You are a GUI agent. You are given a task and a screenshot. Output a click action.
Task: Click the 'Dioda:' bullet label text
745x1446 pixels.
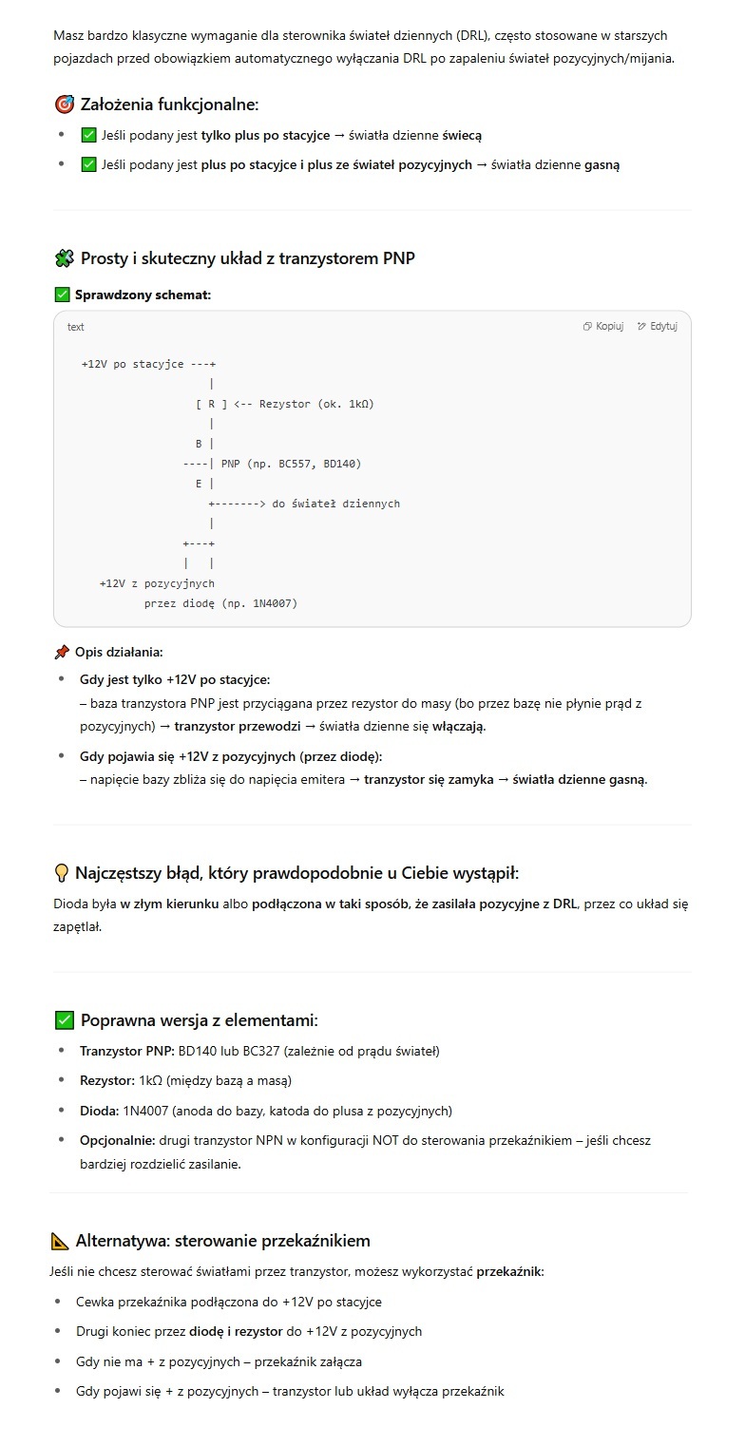pyautogui.click(x=99, y=1111)
